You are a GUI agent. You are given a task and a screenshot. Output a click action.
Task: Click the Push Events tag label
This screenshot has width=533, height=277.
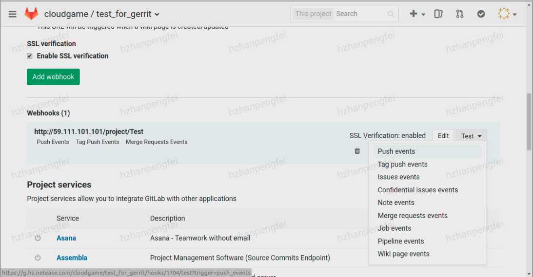[53, 142]
